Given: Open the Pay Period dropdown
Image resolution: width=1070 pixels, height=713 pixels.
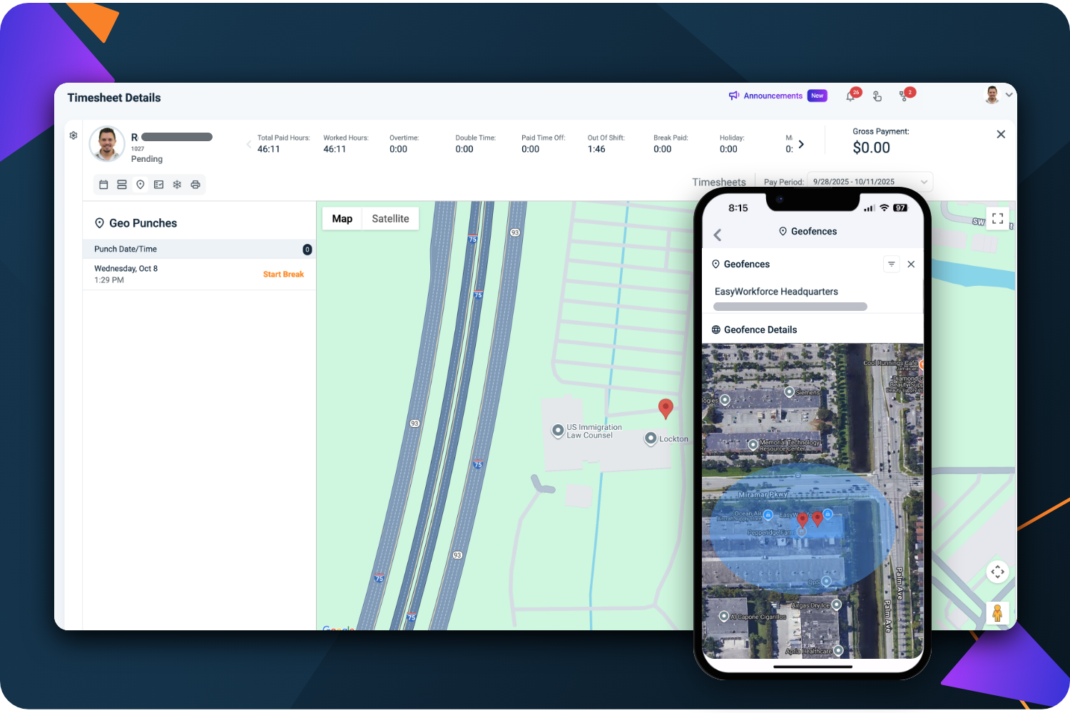Looking at the screenshot, I should 867,181.
